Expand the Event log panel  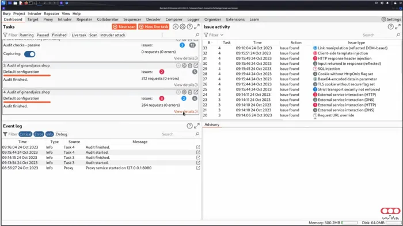tap(197, 126)
